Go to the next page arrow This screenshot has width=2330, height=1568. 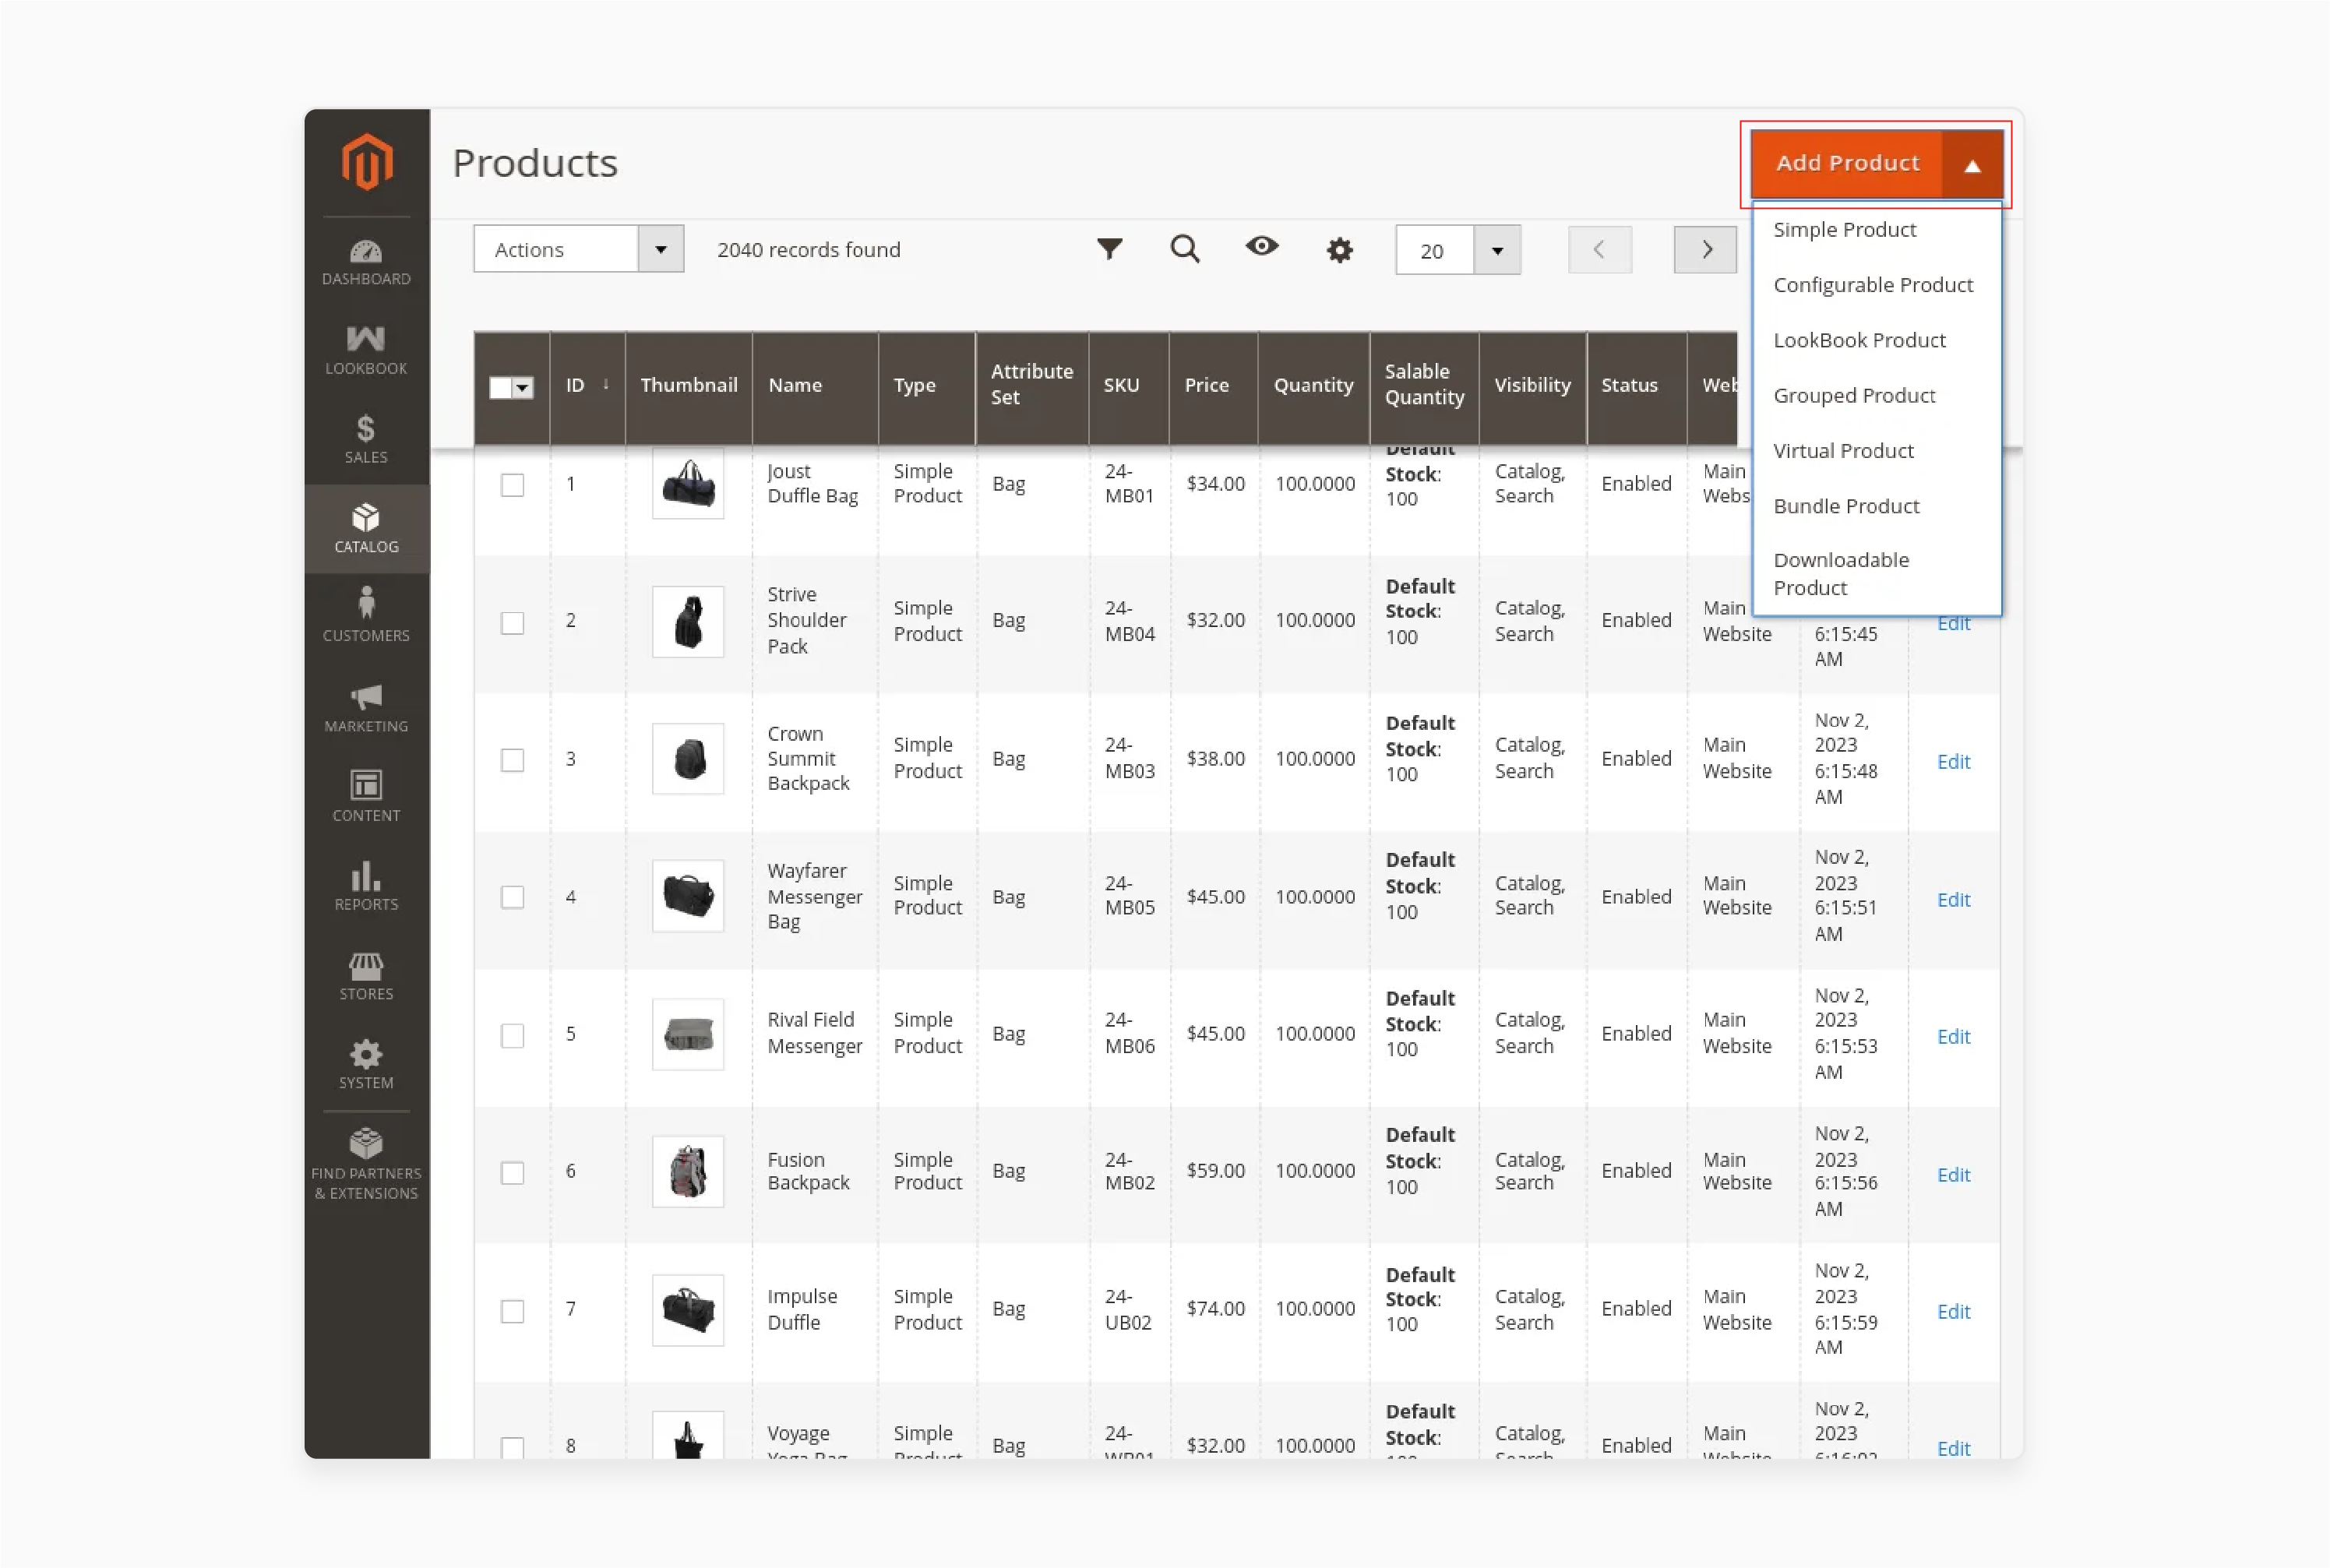tap(1705, 250)
